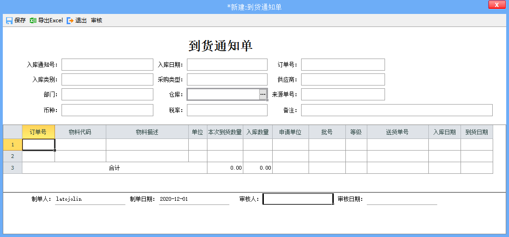509x237 pixels.
Task: Click row 2 物料描述 cell
Action: click(x=147, y=156)
